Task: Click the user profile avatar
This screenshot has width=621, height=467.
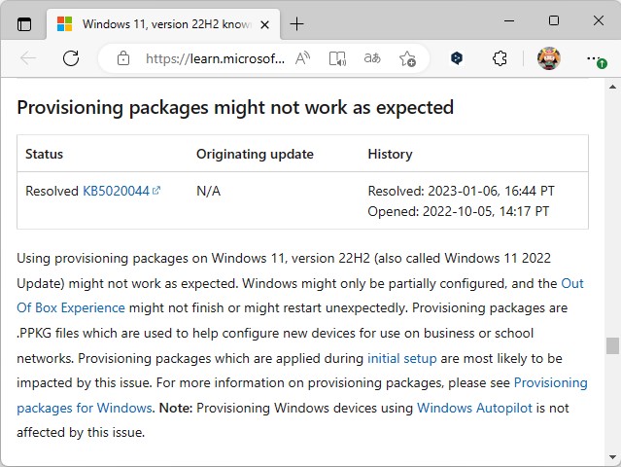Action: pyautogui.click(x=549, y=58)
